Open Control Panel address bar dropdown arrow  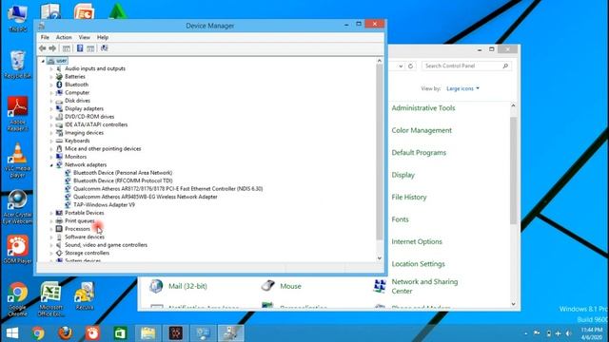[401, 66]
